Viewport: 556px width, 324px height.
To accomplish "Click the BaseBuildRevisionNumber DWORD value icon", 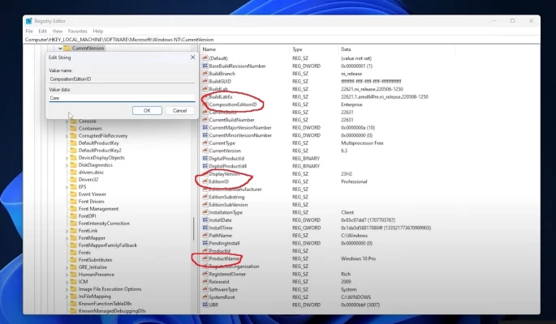I will pyautogui.click(x=205, y=66).
